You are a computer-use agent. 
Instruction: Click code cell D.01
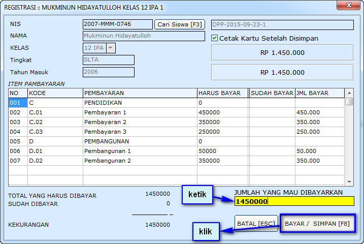(55, 151)
